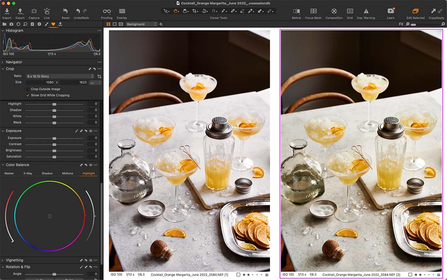Select the Pan hand cursor tool
447x280 pixels.
coord(175,11)
